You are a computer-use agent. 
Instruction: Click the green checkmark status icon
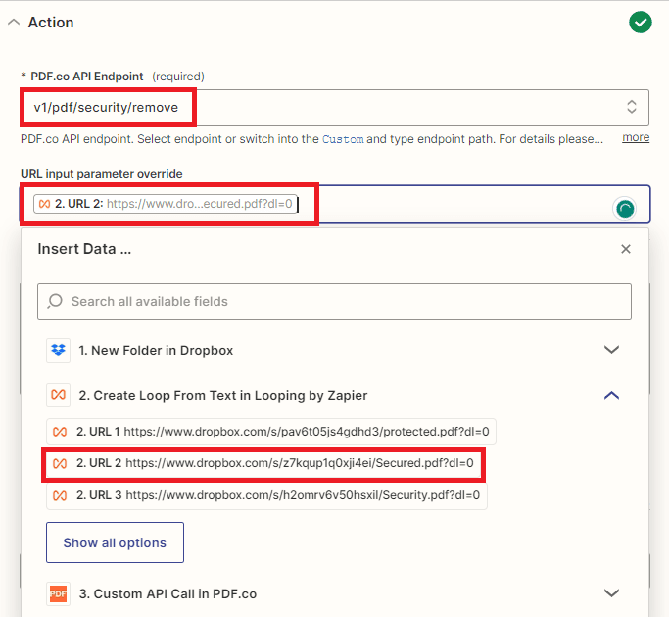click(x=640, y=23)
